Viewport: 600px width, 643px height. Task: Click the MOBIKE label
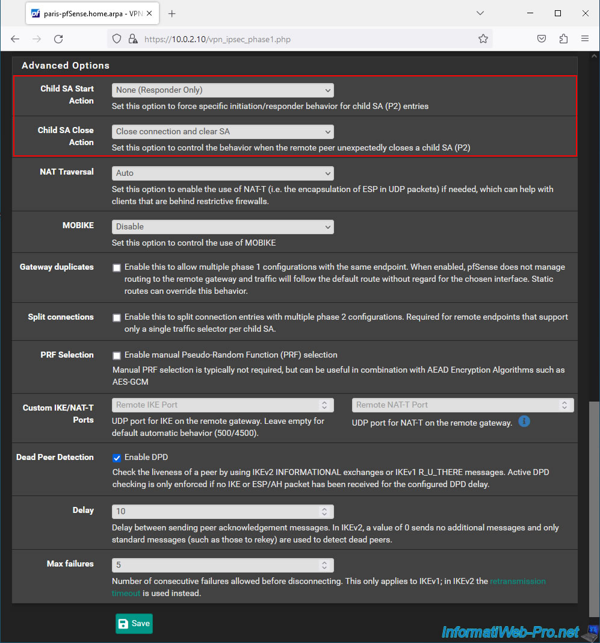pos(78,226)
